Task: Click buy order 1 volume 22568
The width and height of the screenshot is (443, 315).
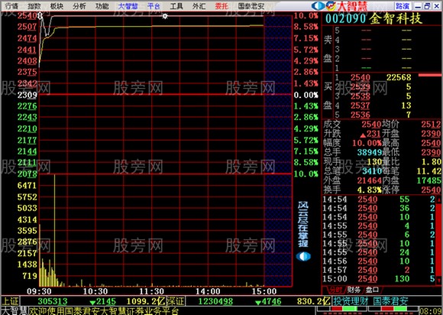Action: (x=399, y=77)
